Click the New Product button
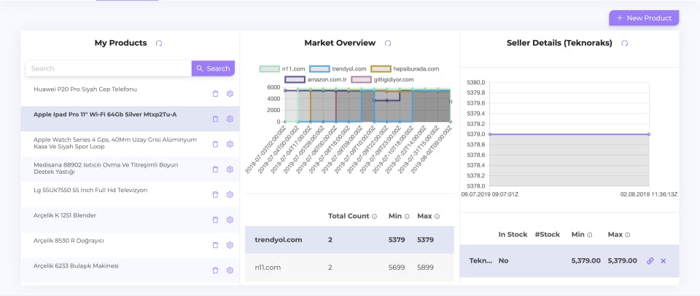This screenshot has width=700, height=296. (x=644, y=18)
